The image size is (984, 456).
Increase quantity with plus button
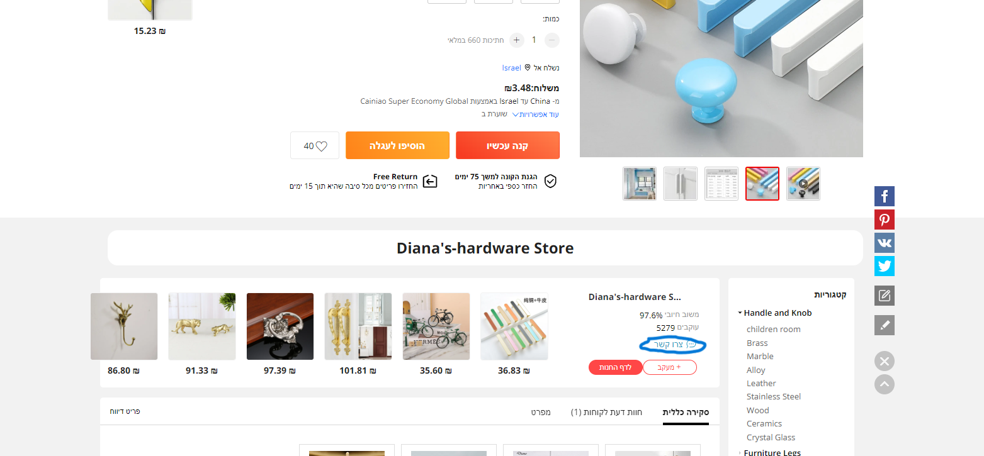coord(516,40)
